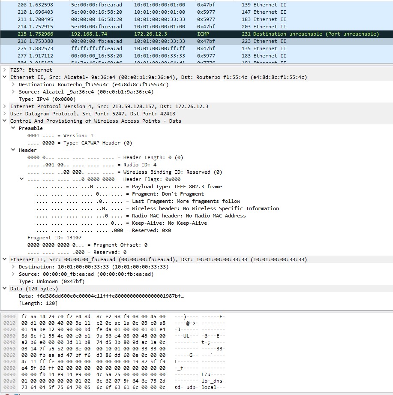The height and width of the screenshot is (395, 393).
Task: Select broadcast packet 275 in the list
Action: [129, 48]
